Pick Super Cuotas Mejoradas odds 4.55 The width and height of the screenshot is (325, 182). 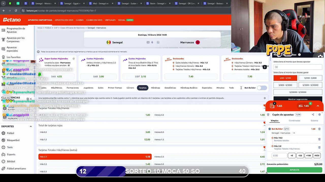[x=56, y=76]
